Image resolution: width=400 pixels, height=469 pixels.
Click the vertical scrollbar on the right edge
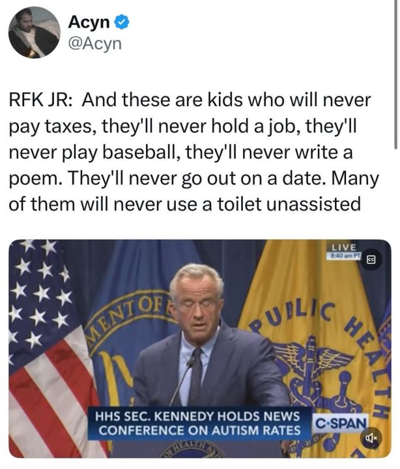395,72
